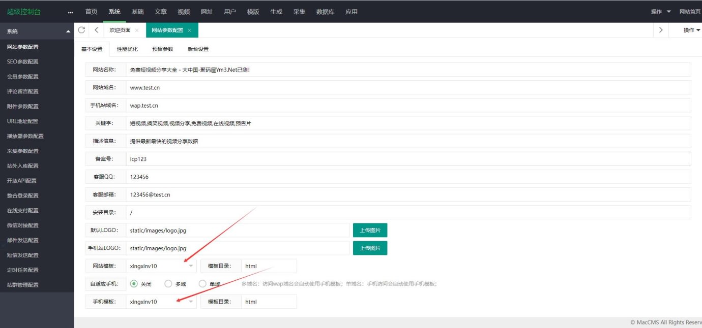Viewport: 702px width, 328px height.
Task: Select the 关闭 radio option
Action: click(x=141, y=284)
